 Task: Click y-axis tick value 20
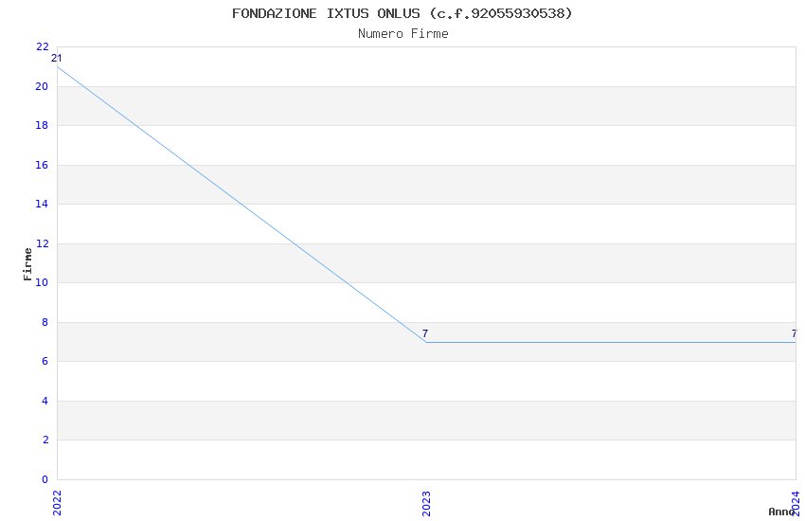tap(42, 86)
